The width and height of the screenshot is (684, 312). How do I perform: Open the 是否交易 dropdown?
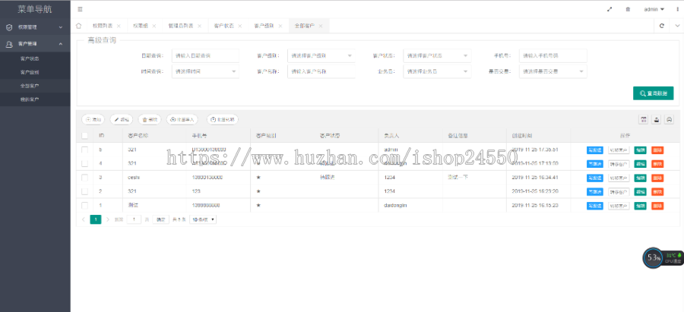(x=553, y=71)
